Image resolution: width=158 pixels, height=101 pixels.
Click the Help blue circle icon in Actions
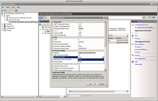pyautogui.click(x=133, y=62)
